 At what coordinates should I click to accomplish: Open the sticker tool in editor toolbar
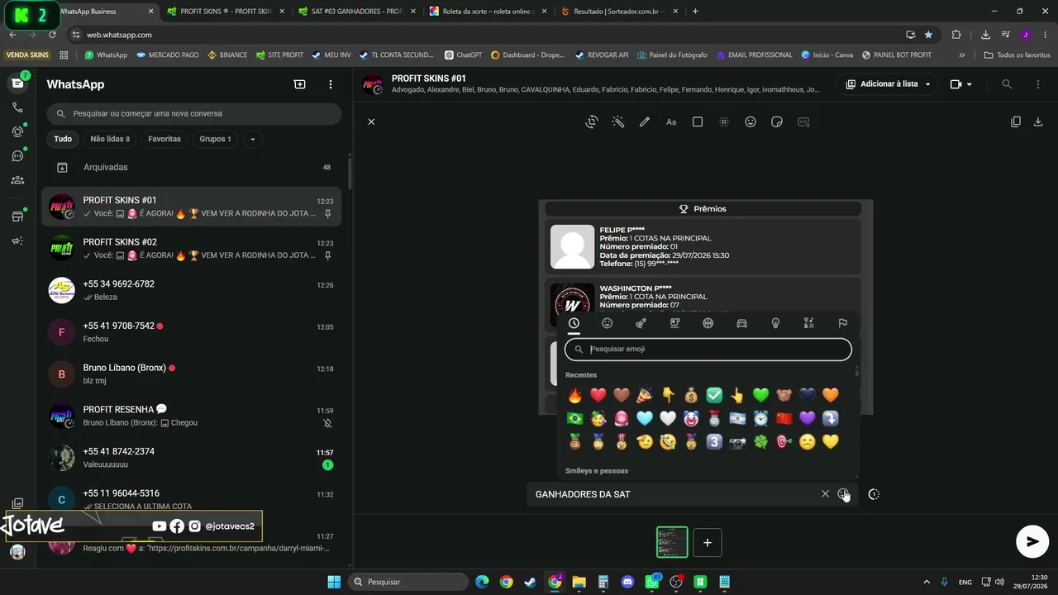click(777, 121)
